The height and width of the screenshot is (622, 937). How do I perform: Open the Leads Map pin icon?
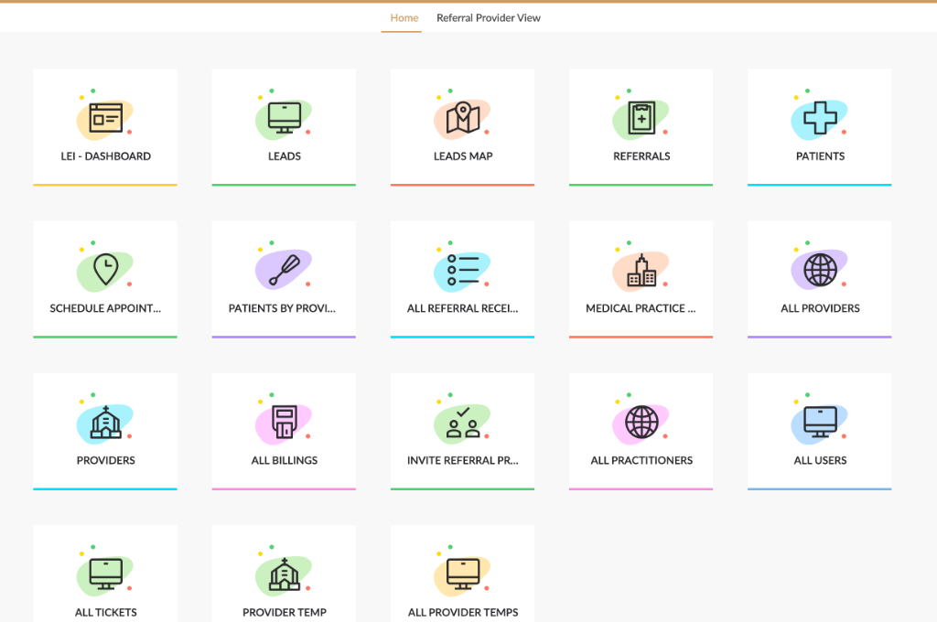tap(463, 117)
